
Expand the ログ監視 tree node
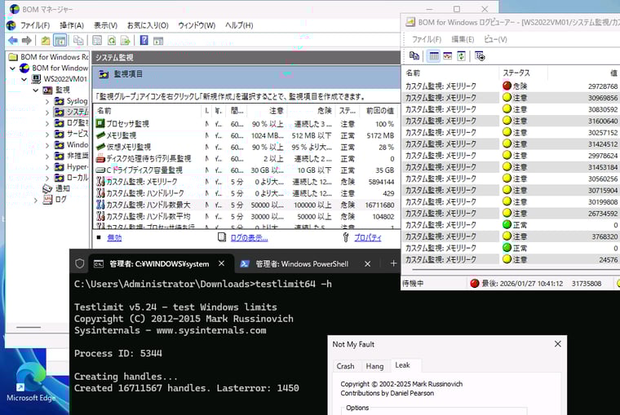point(47,124)
